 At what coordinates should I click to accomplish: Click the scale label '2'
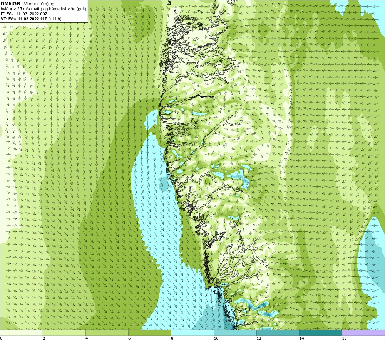point(44,338)
